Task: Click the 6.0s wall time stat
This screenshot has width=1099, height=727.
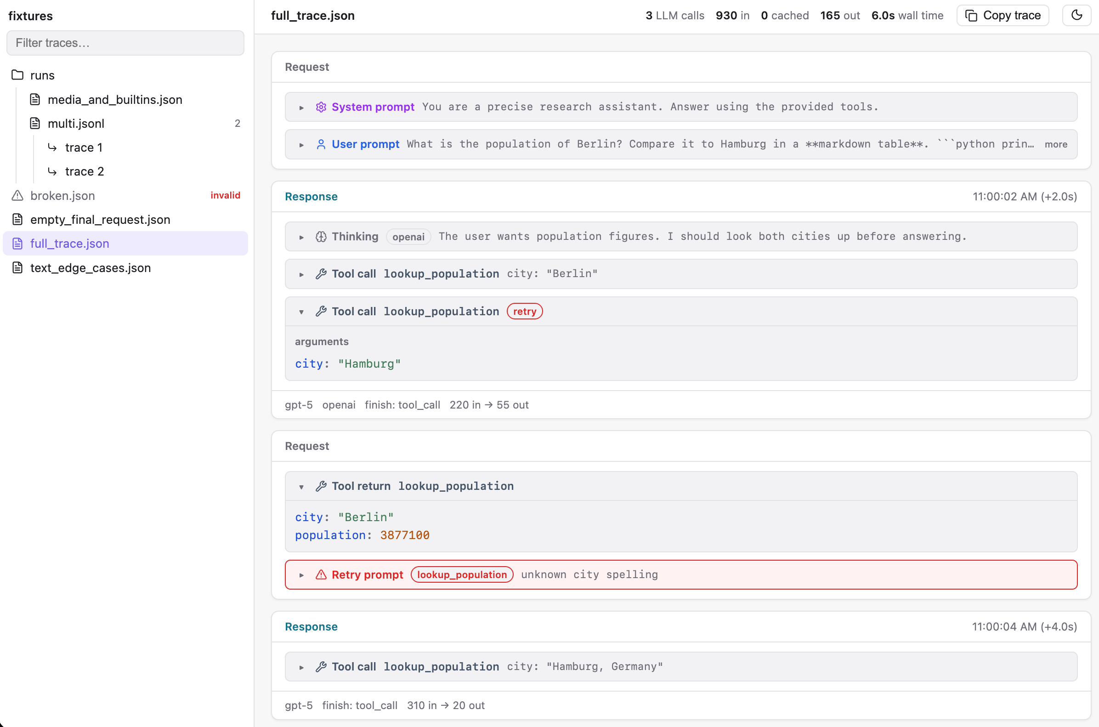Action: click(907, 15)
